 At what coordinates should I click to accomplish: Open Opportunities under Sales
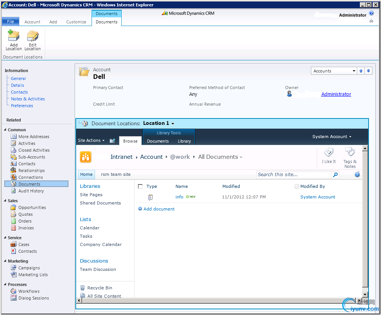32,208
